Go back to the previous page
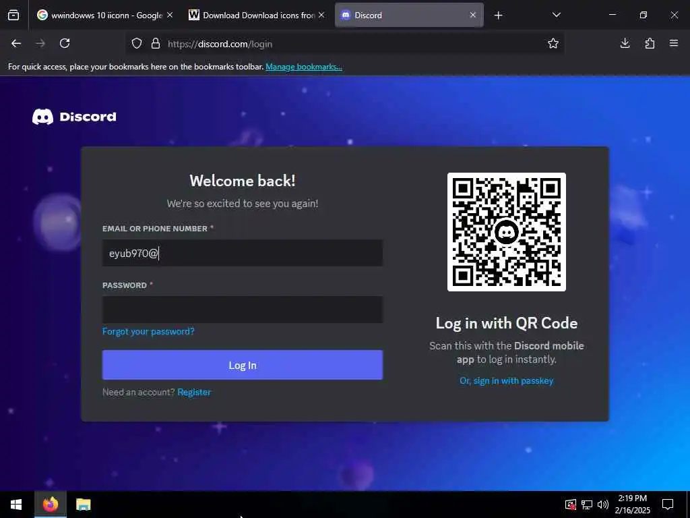Viewport: 690px width, 518px height. (x=16, y=43)
